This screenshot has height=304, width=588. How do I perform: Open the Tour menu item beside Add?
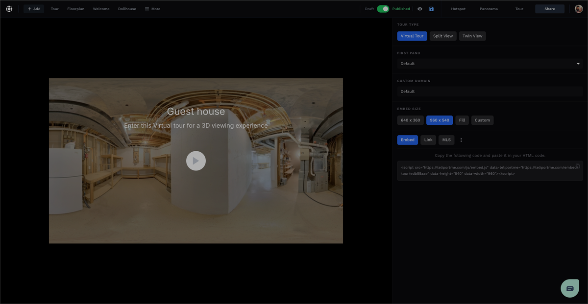(x=54, y=9)
